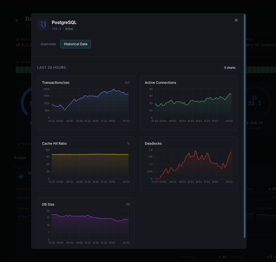Toggle the Active status badge

(69, 28)
